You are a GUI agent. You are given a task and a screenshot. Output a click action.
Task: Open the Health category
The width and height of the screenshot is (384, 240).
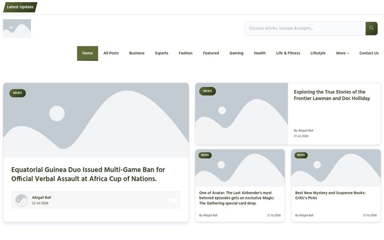coord(260,53)
